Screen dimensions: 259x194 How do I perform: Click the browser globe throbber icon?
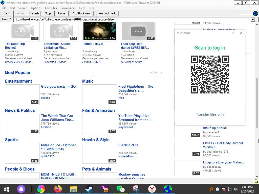click(x=255, y=14)
